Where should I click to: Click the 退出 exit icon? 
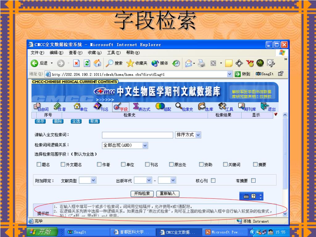pos(268,107)
